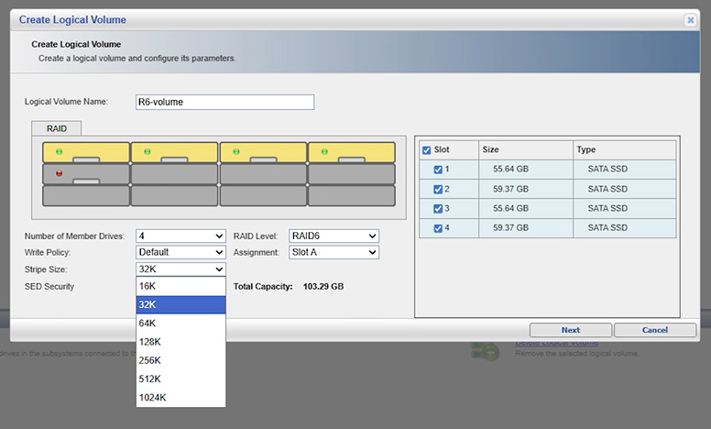The width and height of the screenshot is (711, 429).
Task: Select the second yellow drive bay
Action: pos(174,153)
